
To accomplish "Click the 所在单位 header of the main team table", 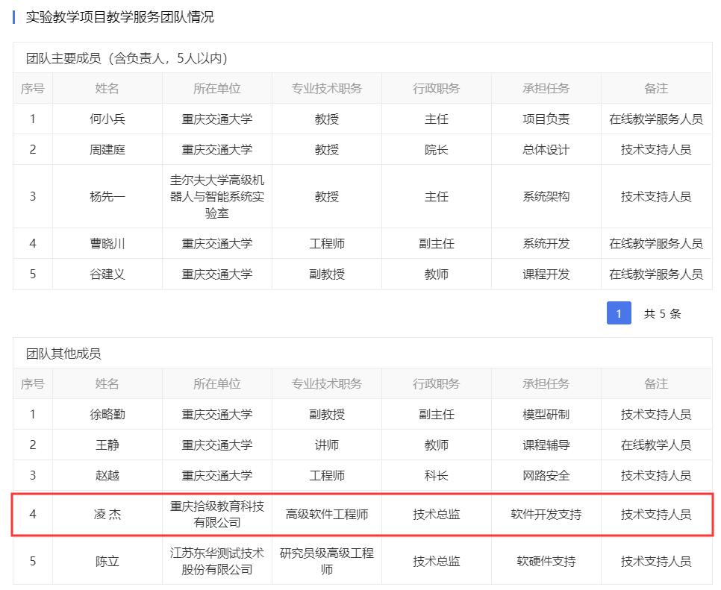I will pos(216,88).
